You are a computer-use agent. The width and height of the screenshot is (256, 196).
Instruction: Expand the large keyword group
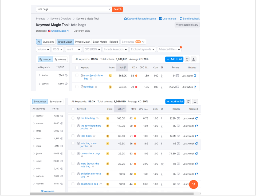(34, 131)
